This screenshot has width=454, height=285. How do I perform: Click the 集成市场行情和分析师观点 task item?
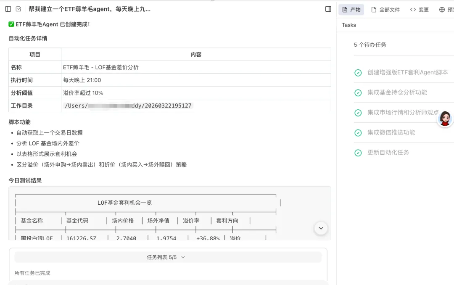(403, 113)
